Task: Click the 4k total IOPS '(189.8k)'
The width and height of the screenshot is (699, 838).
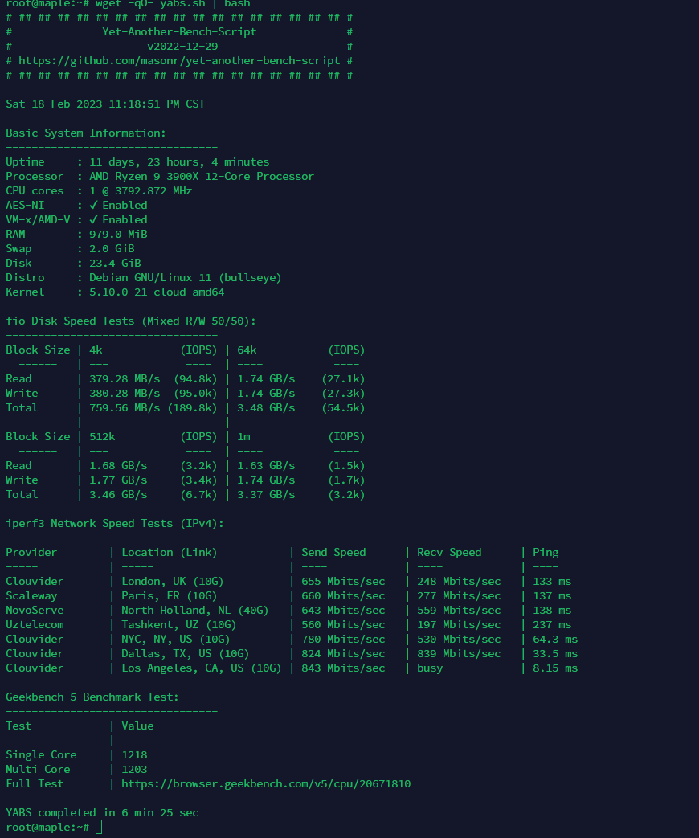Action: pos(192,408)
